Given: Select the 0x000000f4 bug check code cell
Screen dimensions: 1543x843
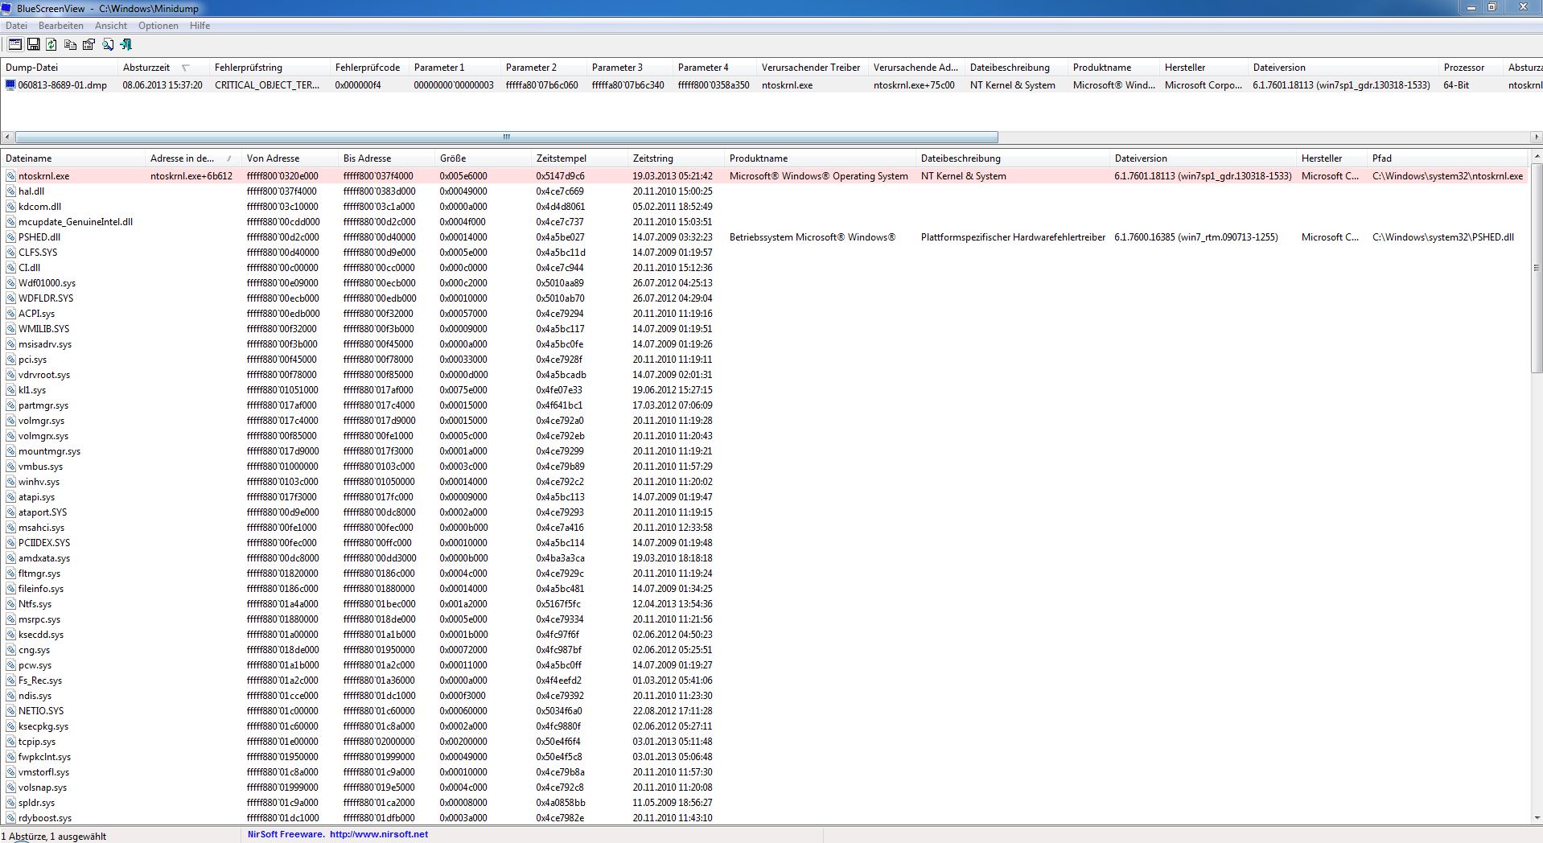Looking at the screenshot, I should (x=358, y=84).
